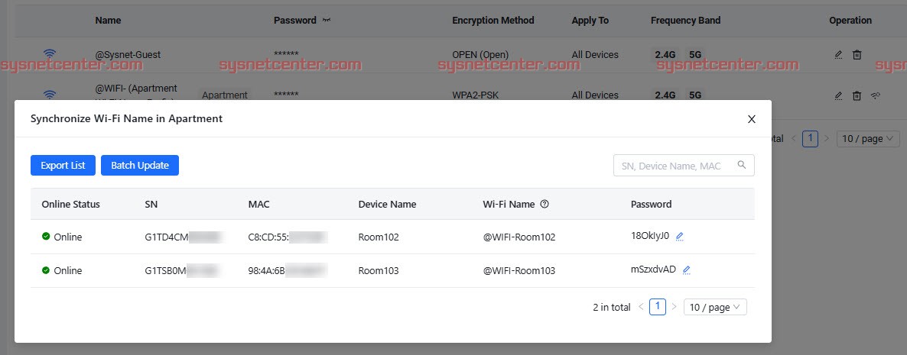Toggle password visibility eye icon in header
The image size is (907, 355).
(327, 20)
